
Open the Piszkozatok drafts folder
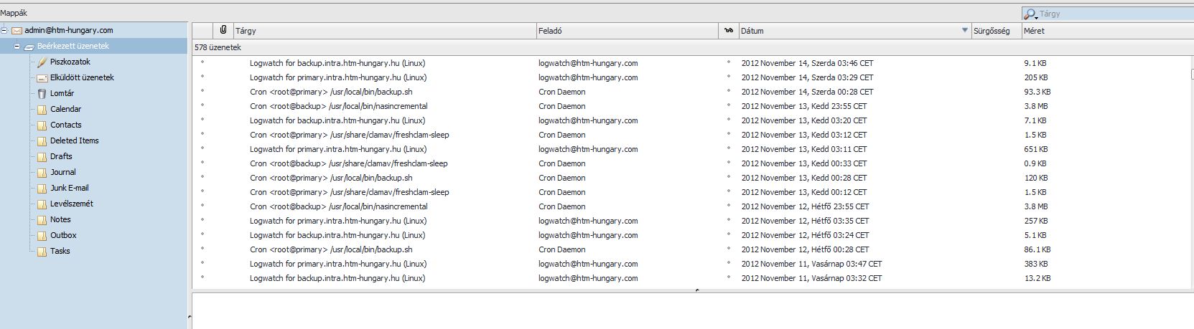pos(70,62)
